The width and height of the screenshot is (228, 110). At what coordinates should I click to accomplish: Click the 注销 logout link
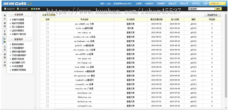pyautogui.click(x=205, y=4)
